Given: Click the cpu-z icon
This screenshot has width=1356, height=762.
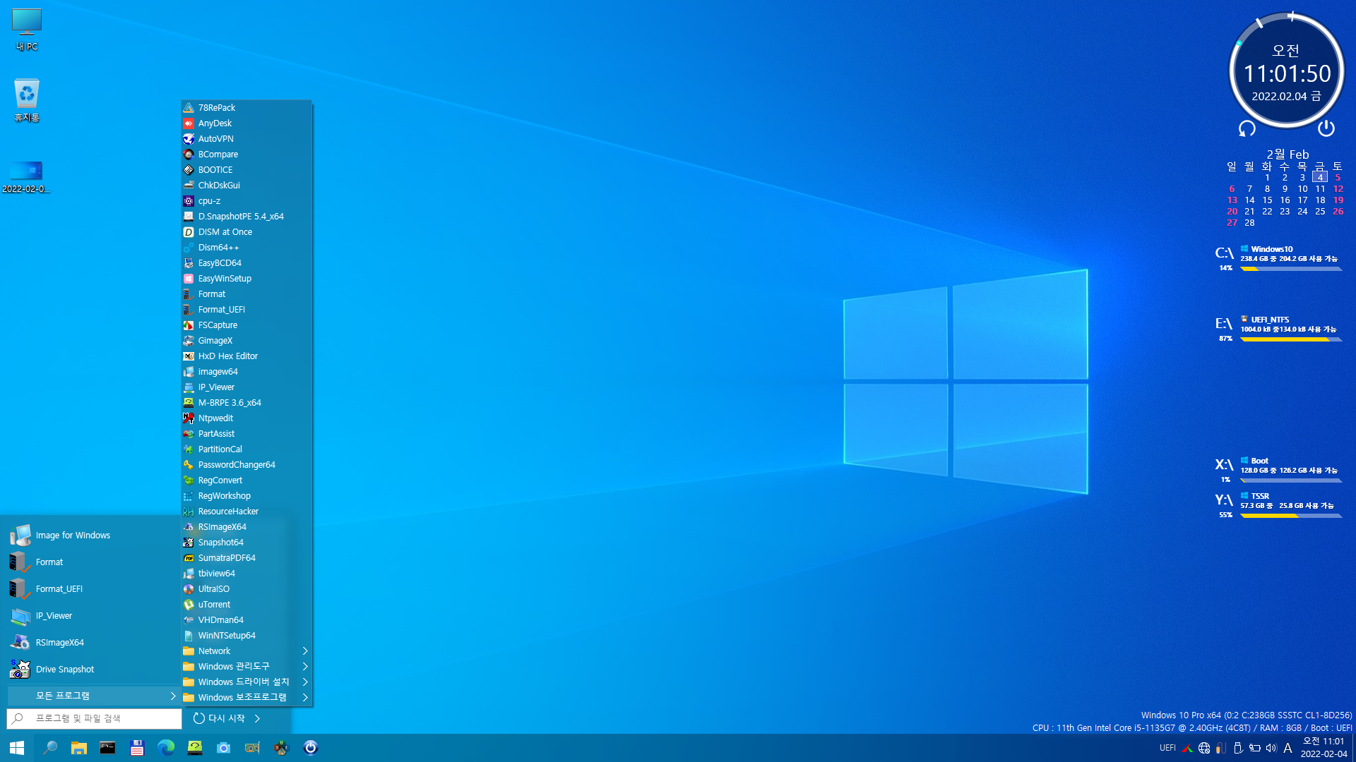Looking at the screenshot, I should 189,201.
